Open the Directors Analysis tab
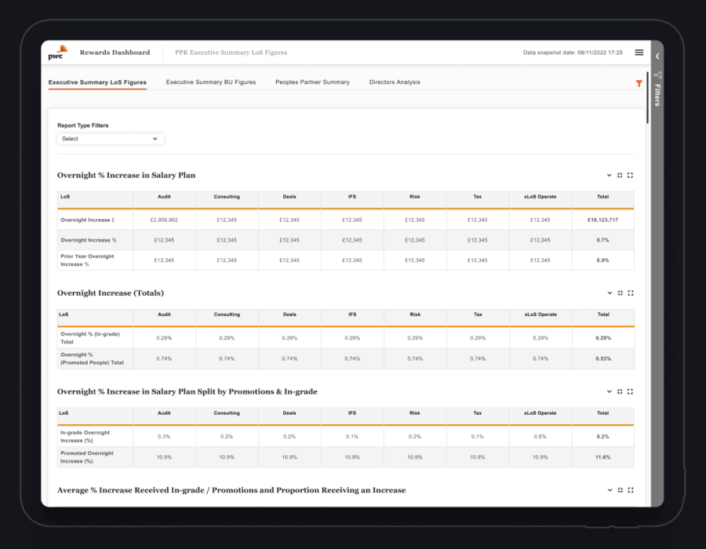The height and width of the screenshot is (549, 706). [394, 82]
